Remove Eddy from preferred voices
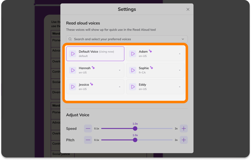251x160 pixels. (x=179, y=87)
